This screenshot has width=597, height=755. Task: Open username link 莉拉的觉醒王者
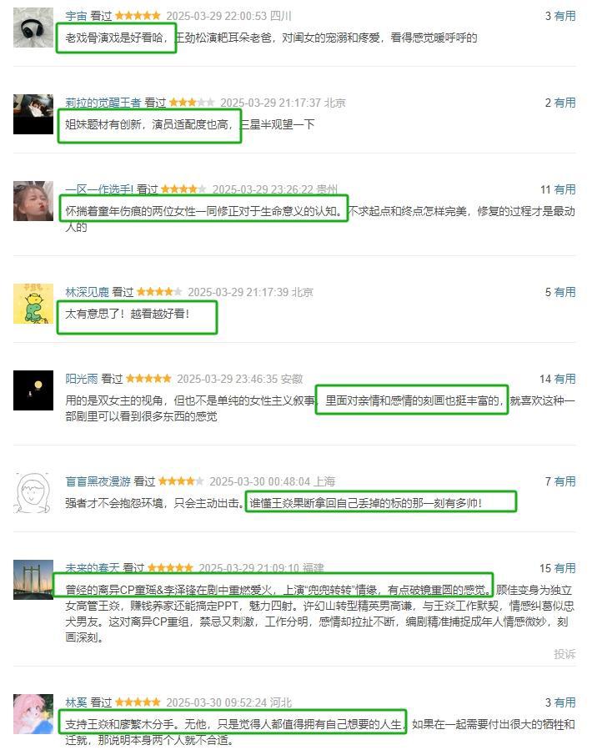pos(103,103)
